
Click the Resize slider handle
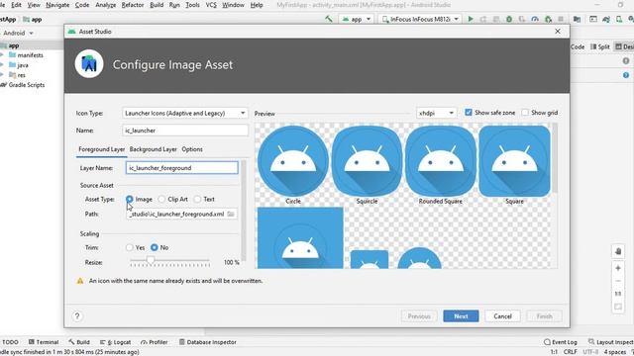click(151, 260)
